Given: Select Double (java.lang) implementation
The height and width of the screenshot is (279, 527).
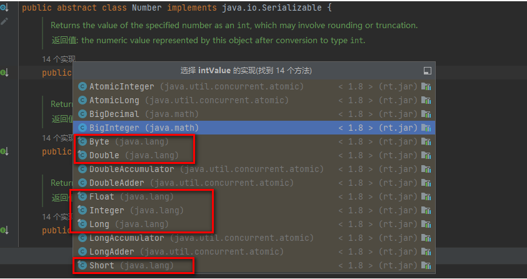Looking at the screenshot, I should click(x=254, y=155).
